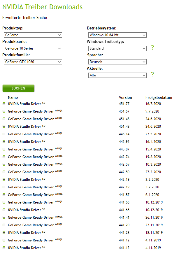Viewport: 179px width, 256px height.
Task: Expand Studio Driver 441.28 plus icon
Action: [4, 233]
